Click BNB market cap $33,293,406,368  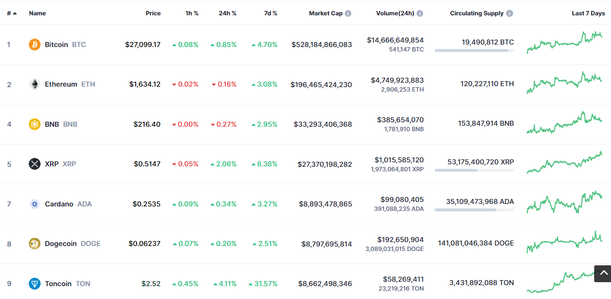[x=323, y=124]
